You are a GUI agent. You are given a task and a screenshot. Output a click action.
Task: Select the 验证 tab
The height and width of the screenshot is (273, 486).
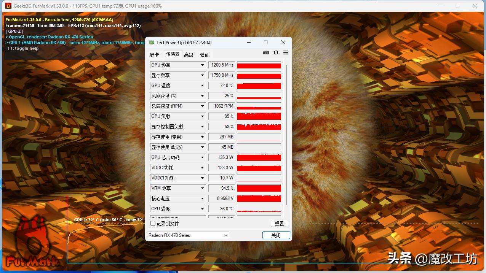click(x=204, y=54)
